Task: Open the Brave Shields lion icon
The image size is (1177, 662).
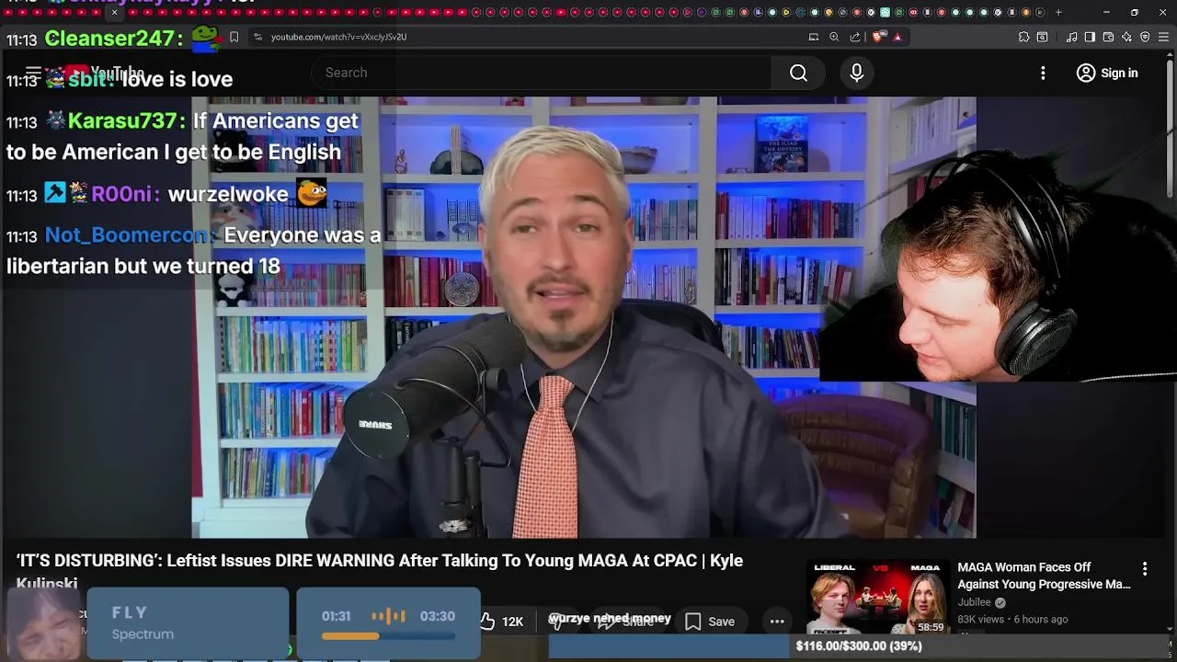Action: [878, 37]
